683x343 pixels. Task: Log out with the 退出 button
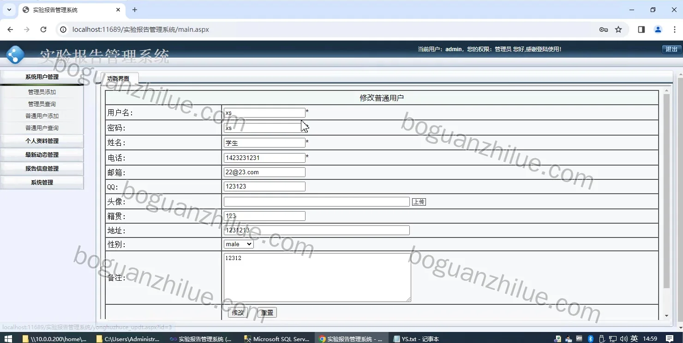(x=671, y=49)
